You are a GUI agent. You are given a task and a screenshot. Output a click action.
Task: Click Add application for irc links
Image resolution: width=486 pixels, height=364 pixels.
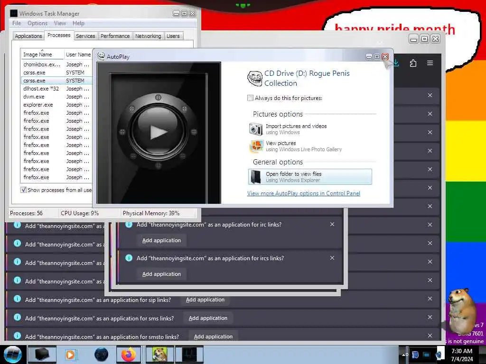click(161, 240)
